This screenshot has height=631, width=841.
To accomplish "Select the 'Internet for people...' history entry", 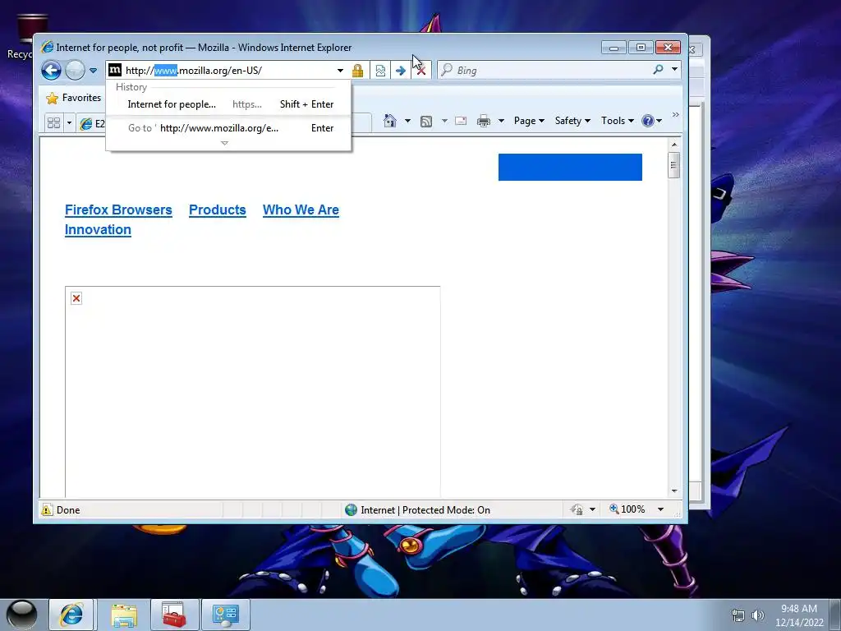I will [228, 104].
